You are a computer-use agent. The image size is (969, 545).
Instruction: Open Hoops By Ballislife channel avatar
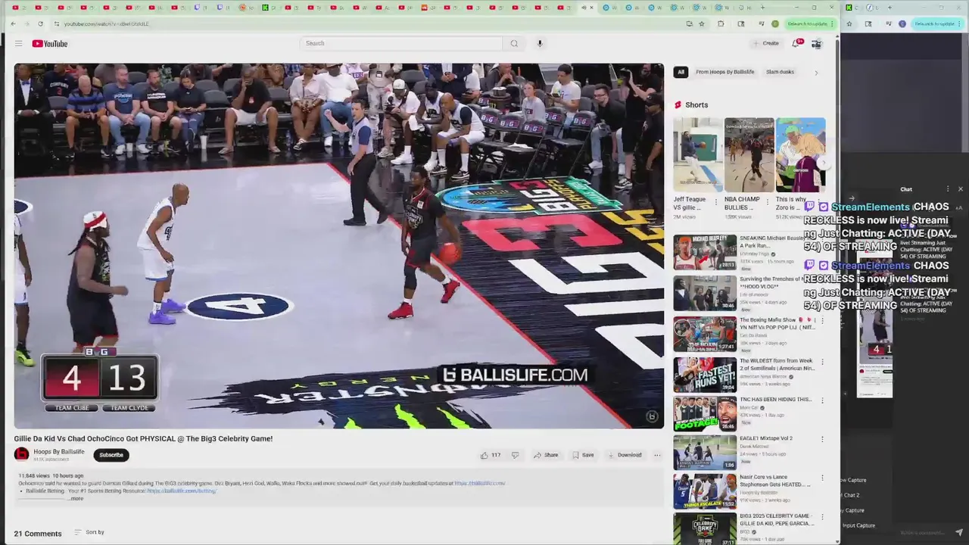(21, 454)
